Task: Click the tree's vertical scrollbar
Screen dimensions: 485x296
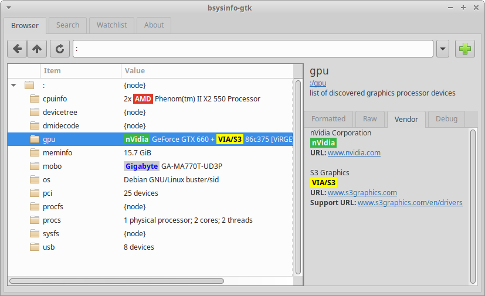Action: [x=298, y=177]
